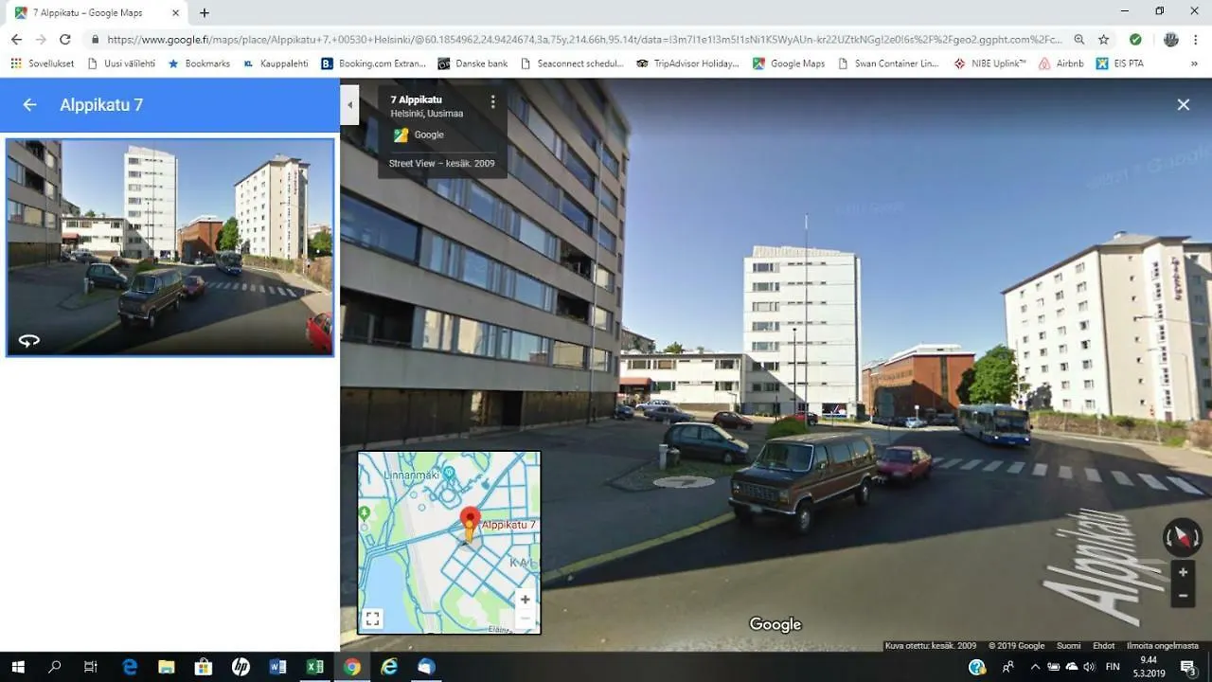Viewport: 1212px width, 682px height.
Task: Go back in Chrome browser history
Action: point(16,40)
